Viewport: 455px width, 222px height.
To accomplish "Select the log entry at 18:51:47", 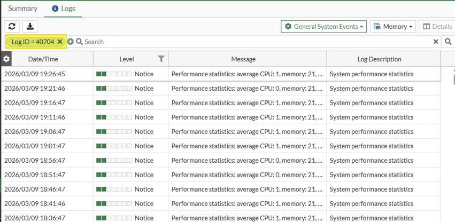I will [221, 175].
